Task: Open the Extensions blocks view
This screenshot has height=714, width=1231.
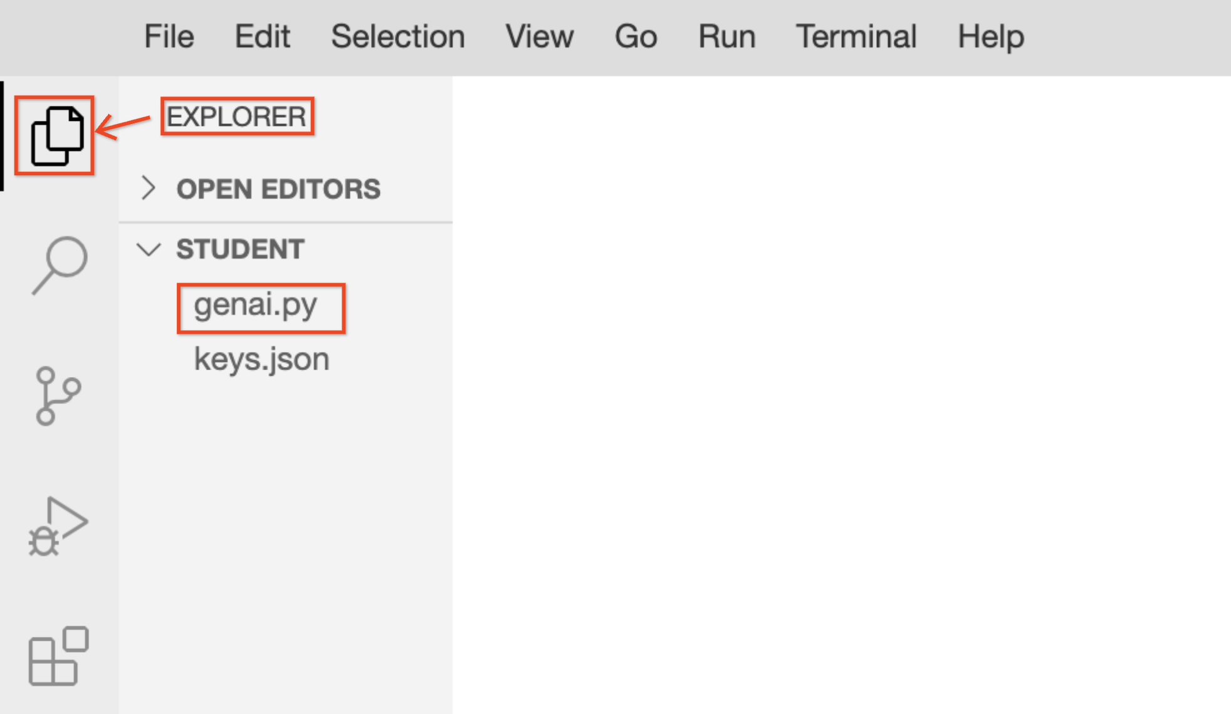Action: click(58, 656)
